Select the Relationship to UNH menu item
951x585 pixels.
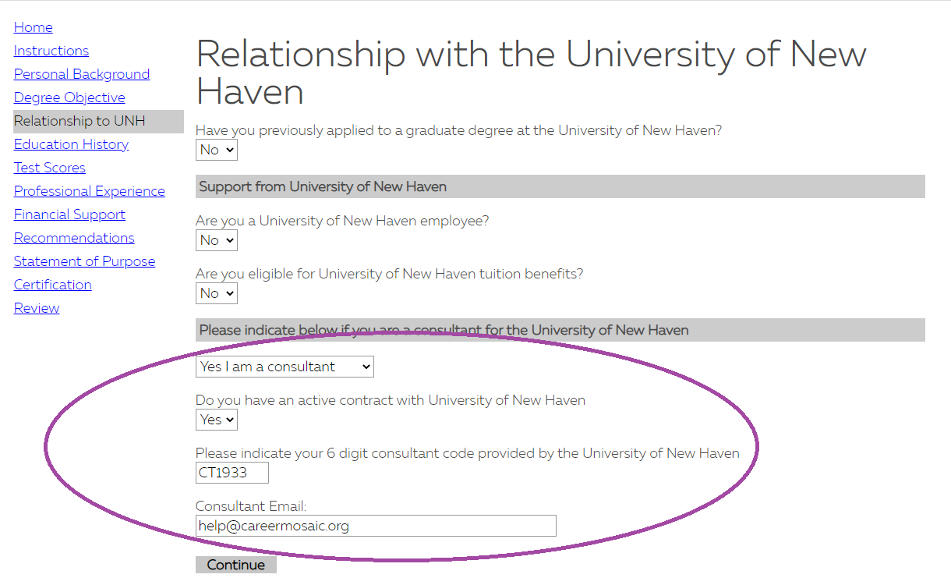98,121
